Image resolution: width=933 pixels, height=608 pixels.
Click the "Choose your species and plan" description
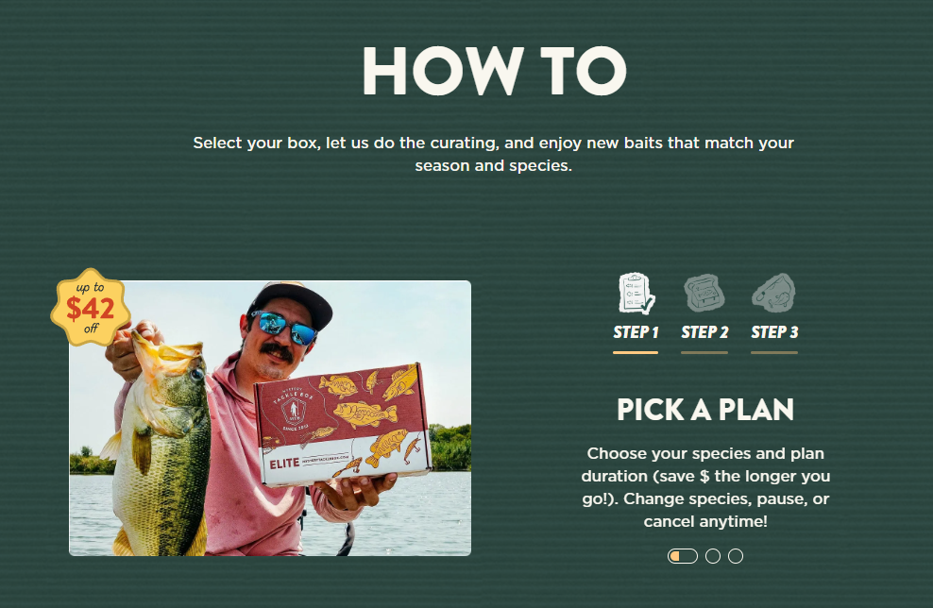tap(705, 487)
